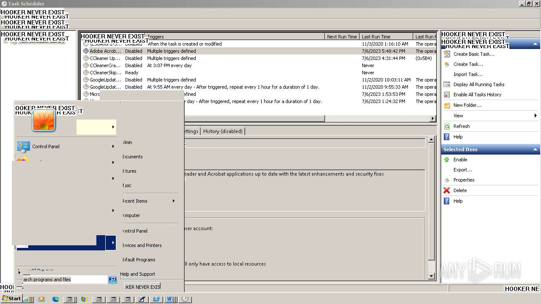Click the task list horizontal scrollbar thumb
This screenshot has width=541, height=304.
(255, 119)
